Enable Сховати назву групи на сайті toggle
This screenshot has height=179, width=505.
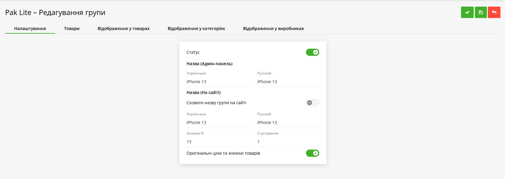pyautogui.click(x=312, y=102)
